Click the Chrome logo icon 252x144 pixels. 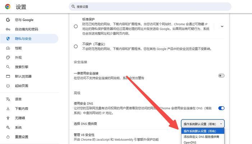point(8,6)
